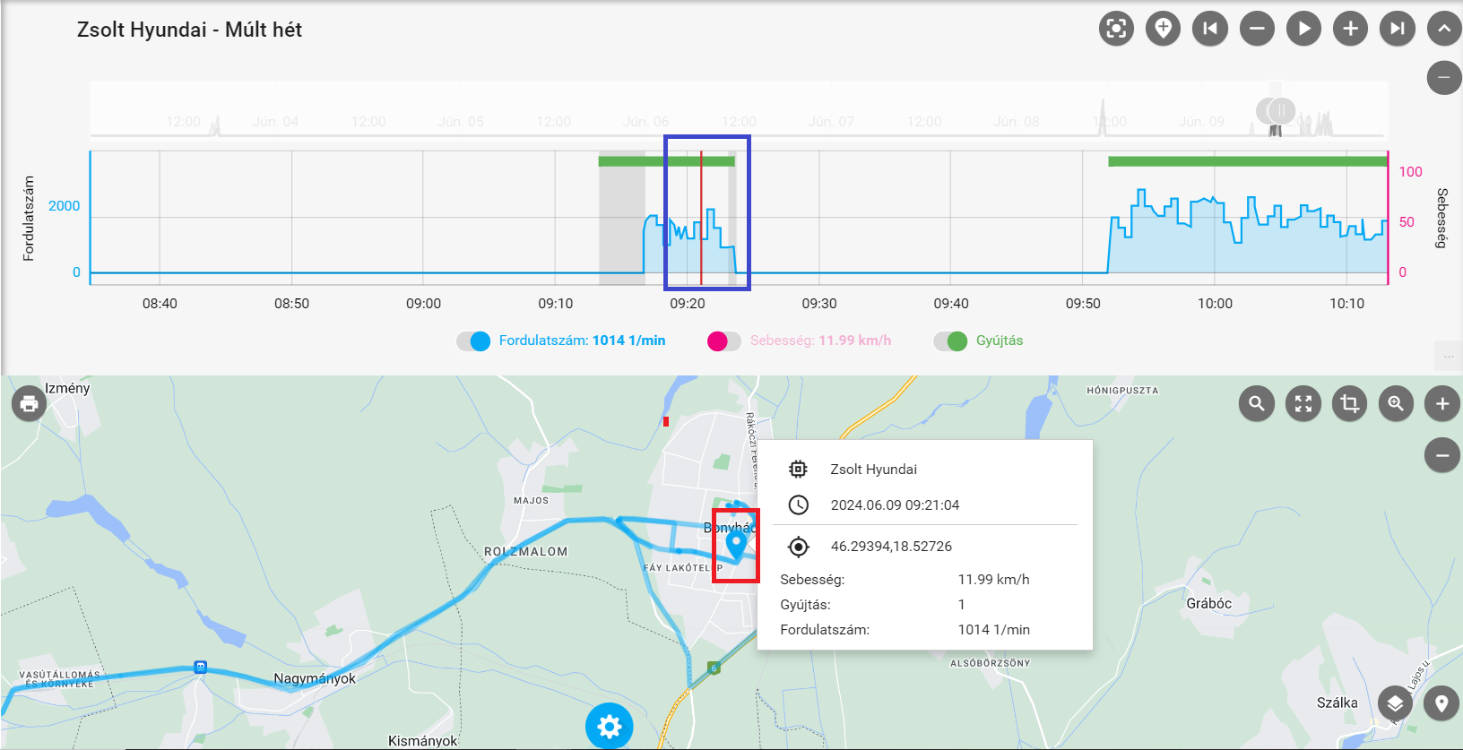The width and height of the screenshot is (1463, 750).
Task: Jump to the previous trip with skip-back
Action: pyautogui.click(x=1210, y=29)
